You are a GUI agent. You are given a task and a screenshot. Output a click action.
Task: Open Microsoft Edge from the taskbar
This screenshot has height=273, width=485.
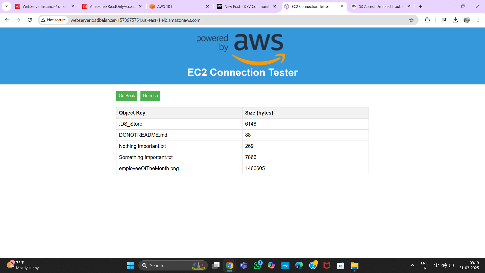click(x=299, y=265)
